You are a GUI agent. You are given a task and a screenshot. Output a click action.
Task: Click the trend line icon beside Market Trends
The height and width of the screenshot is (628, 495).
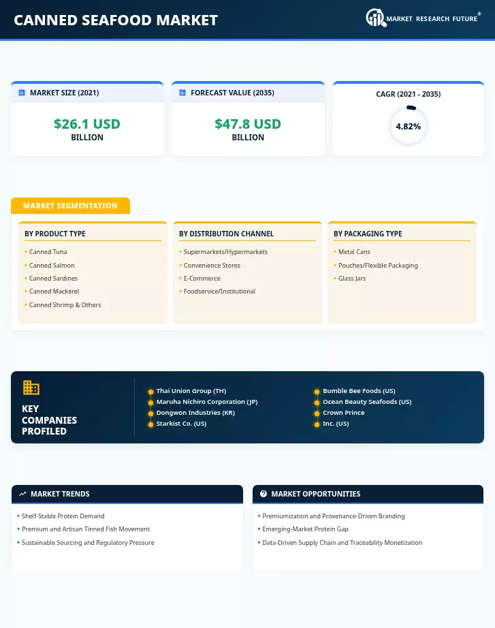22,494
